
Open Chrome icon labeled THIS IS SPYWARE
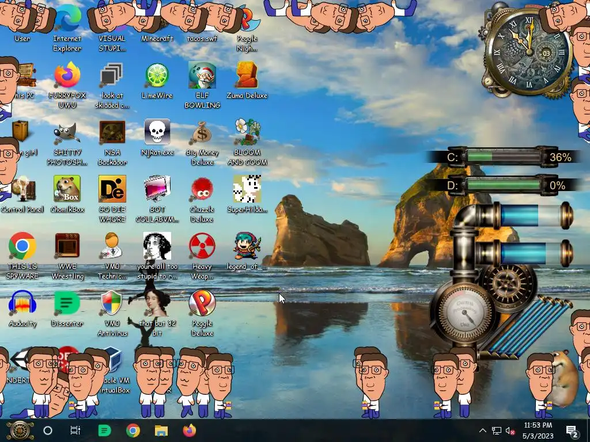click(22, 246)
